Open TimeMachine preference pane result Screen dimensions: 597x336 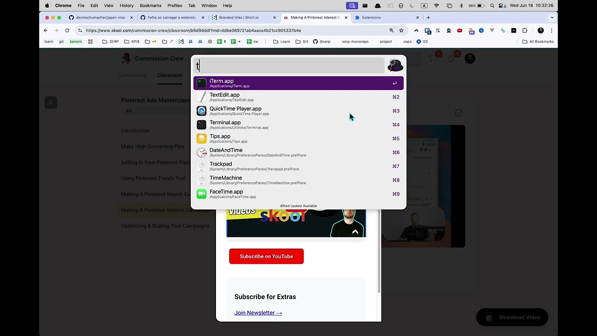click(298, 180)
